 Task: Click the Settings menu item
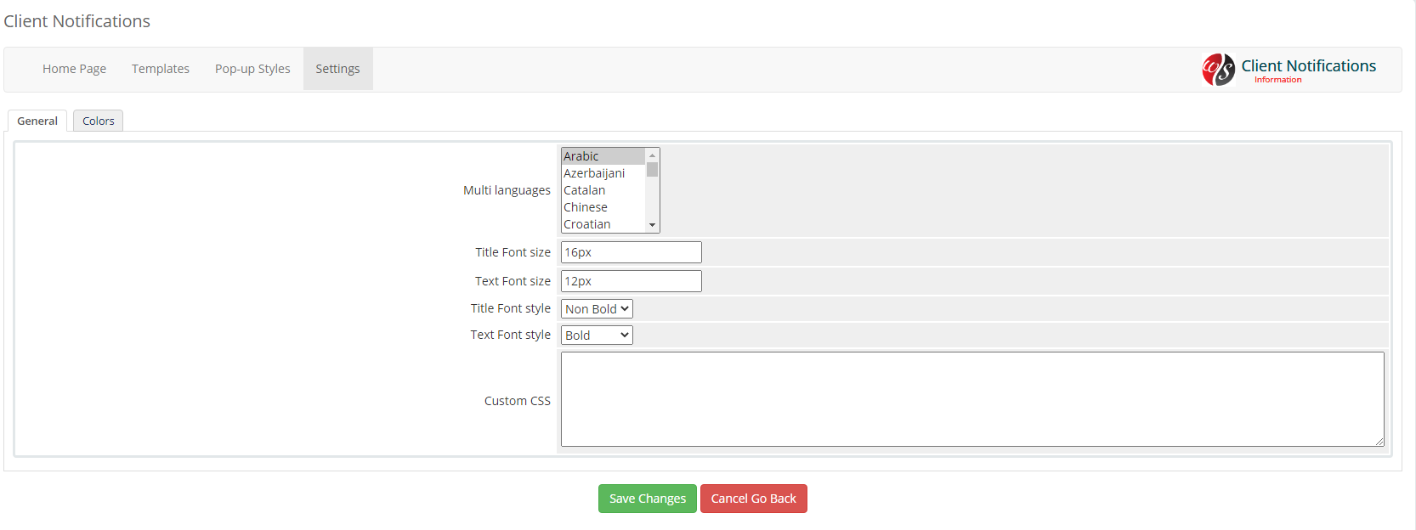point(337,69)
